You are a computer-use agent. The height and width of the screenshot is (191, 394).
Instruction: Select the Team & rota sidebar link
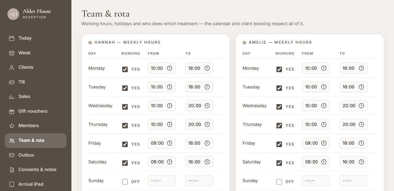tap(36, 141)
